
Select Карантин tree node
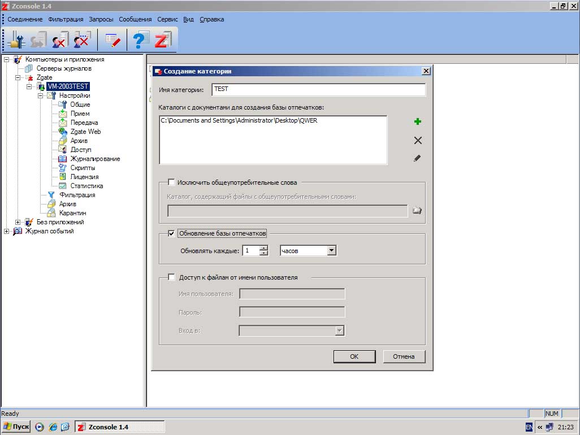[72, 213]
